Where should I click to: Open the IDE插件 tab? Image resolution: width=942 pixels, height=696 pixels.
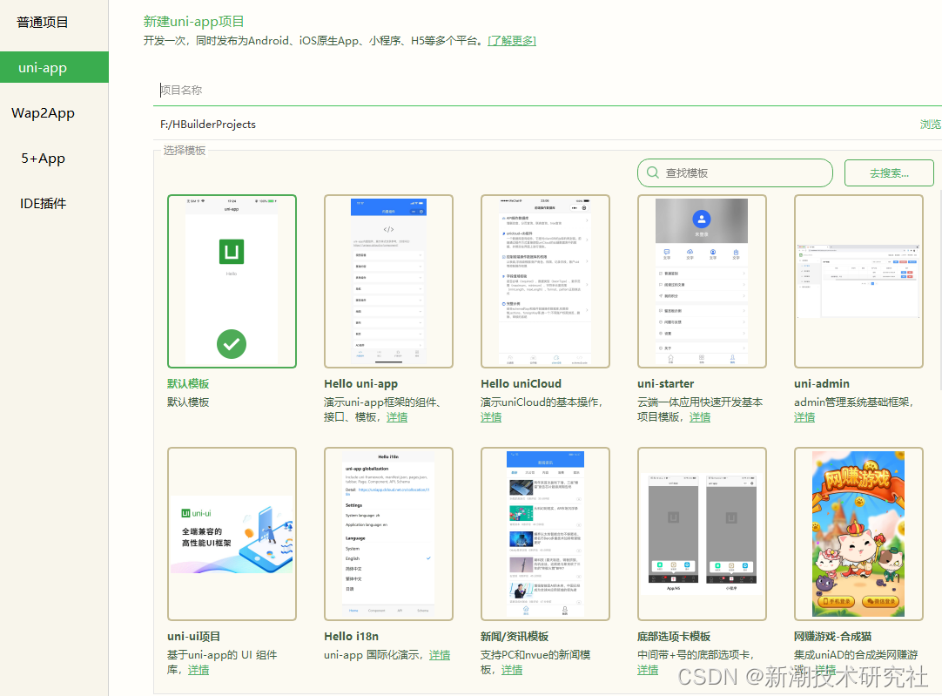[44, 203]
